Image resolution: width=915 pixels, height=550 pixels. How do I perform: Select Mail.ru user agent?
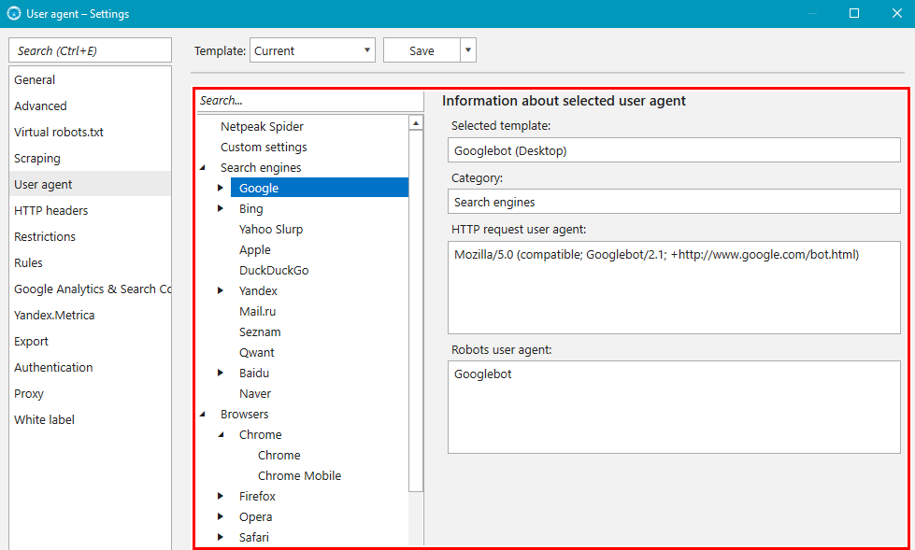[257, 312]
